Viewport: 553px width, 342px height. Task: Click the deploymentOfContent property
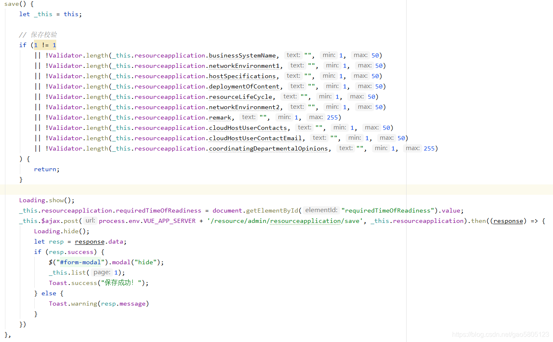pos(244,86)
